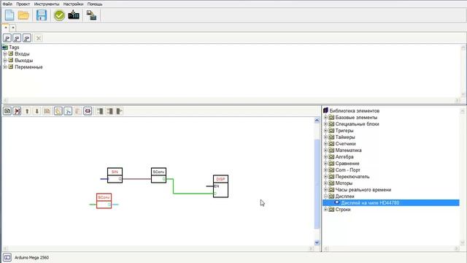The image size is (467, 263).
Task: Select the Библиотека элементов root node
Action: click(x=355, y=110)
